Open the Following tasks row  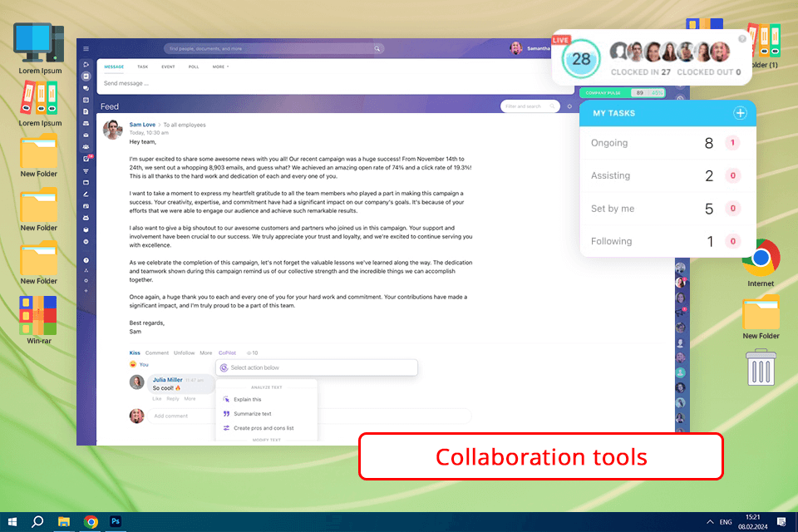[x=667, y=241]
